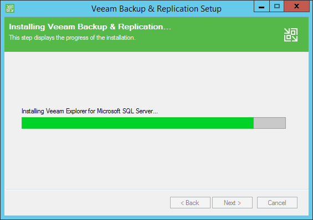Click the word 'Replication' in the green heading
Viewport: 313px width, 220px height.
tap(141, 27)
